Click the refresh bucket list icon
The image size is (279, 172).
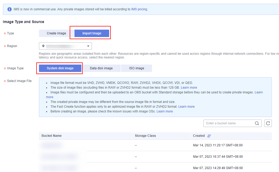268,123
